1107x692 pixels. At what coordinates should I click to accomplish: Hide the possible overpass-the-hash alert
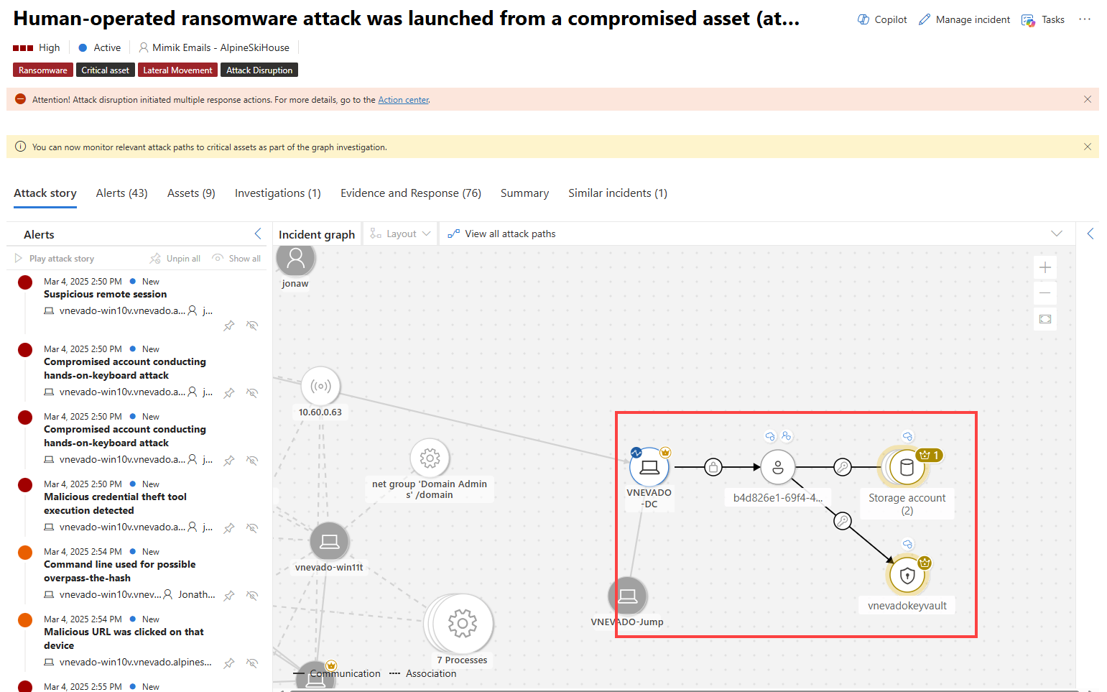(252, 596)
